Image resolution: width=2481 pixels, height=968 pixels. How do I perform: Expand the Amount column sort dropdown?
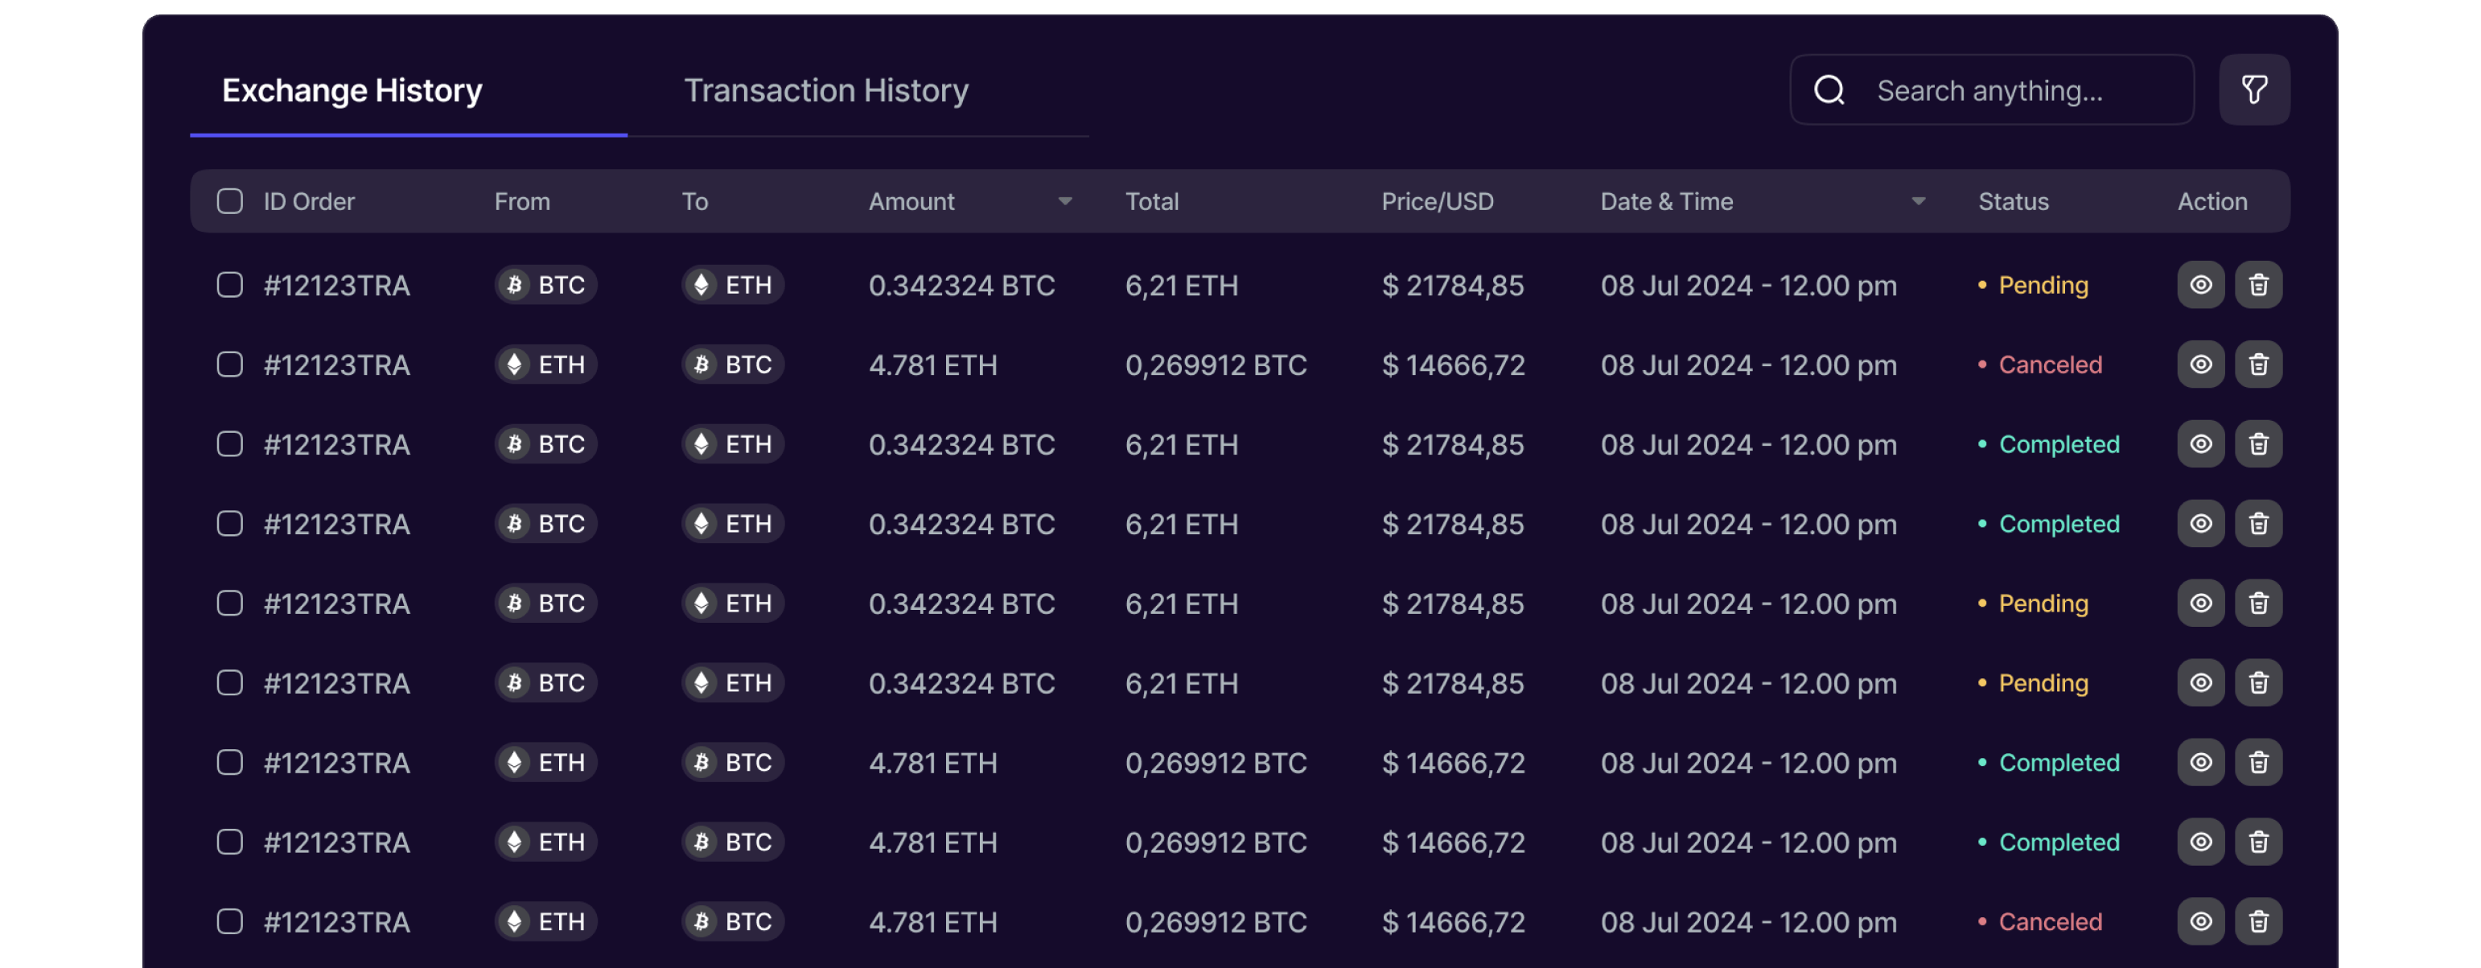click(1064, 201)
